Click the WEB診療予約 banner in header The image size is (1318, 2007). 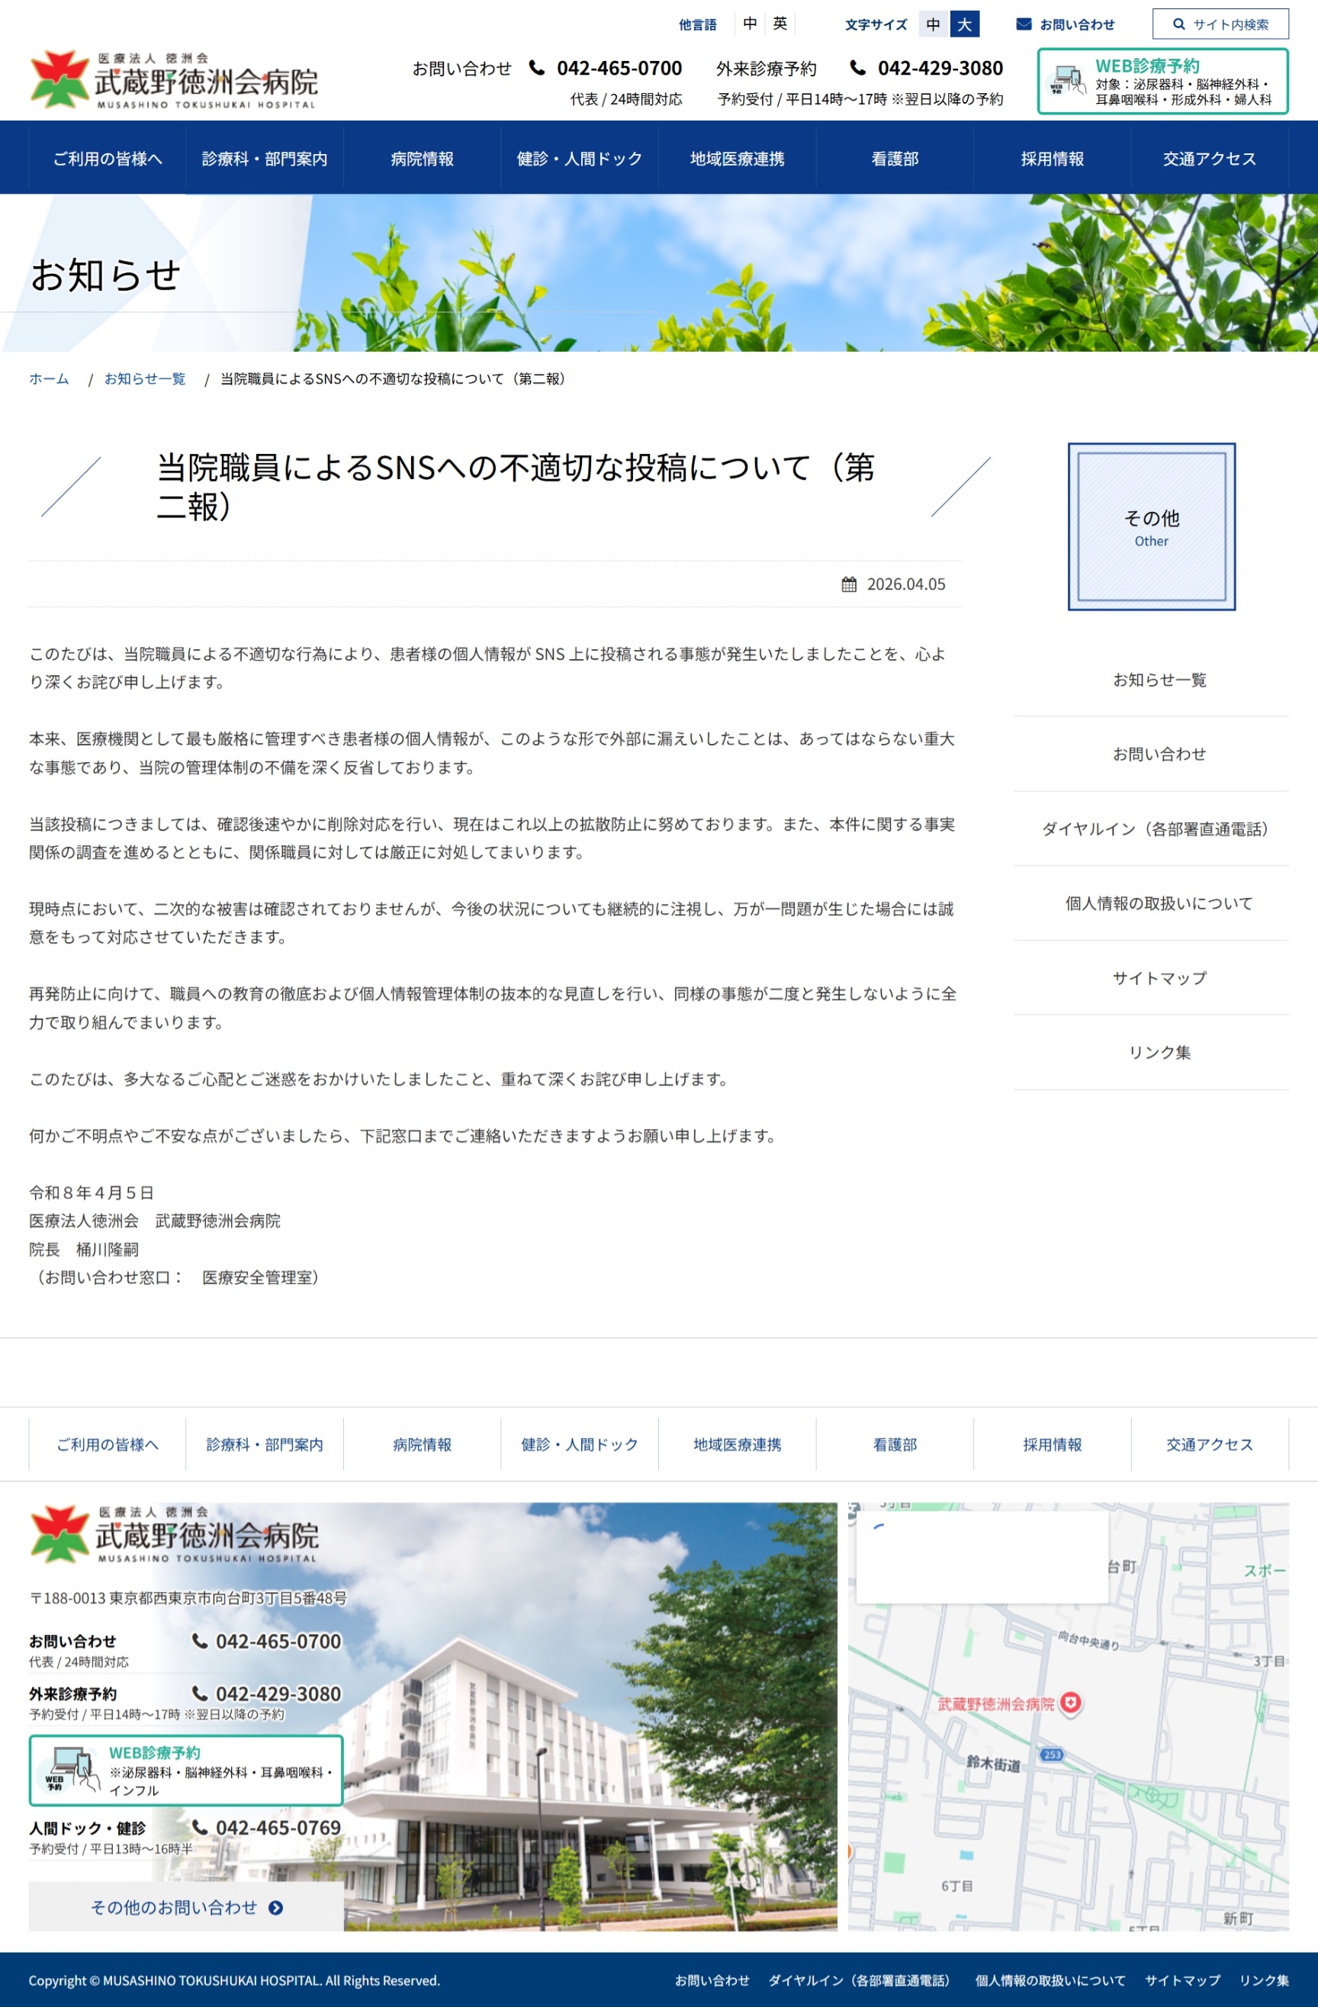tap(1162, 81)
